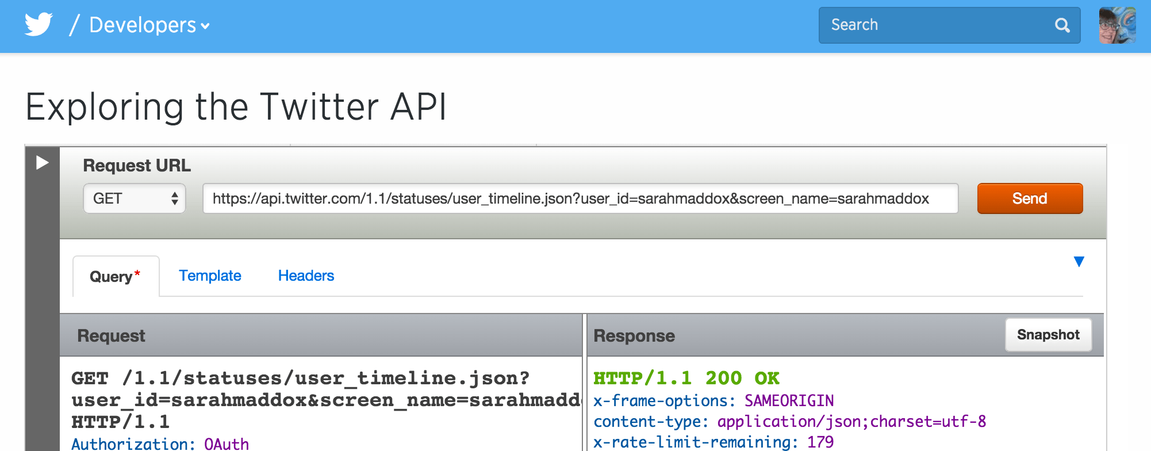
Task: Click the Exploring the Twitter API heading
Action: tap(236, 107)
